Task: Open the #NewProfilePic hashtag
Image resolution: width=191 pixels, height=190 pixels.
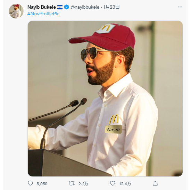Action: tap(43, 14)
